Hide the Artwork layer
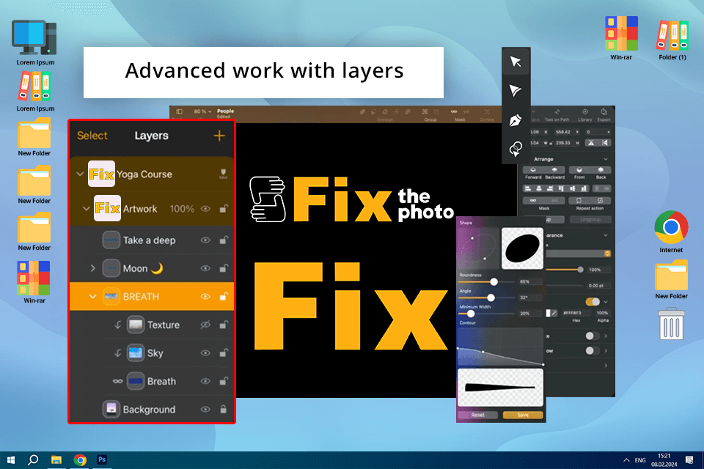Screen dimensions: 704x469 pos(205,209)
